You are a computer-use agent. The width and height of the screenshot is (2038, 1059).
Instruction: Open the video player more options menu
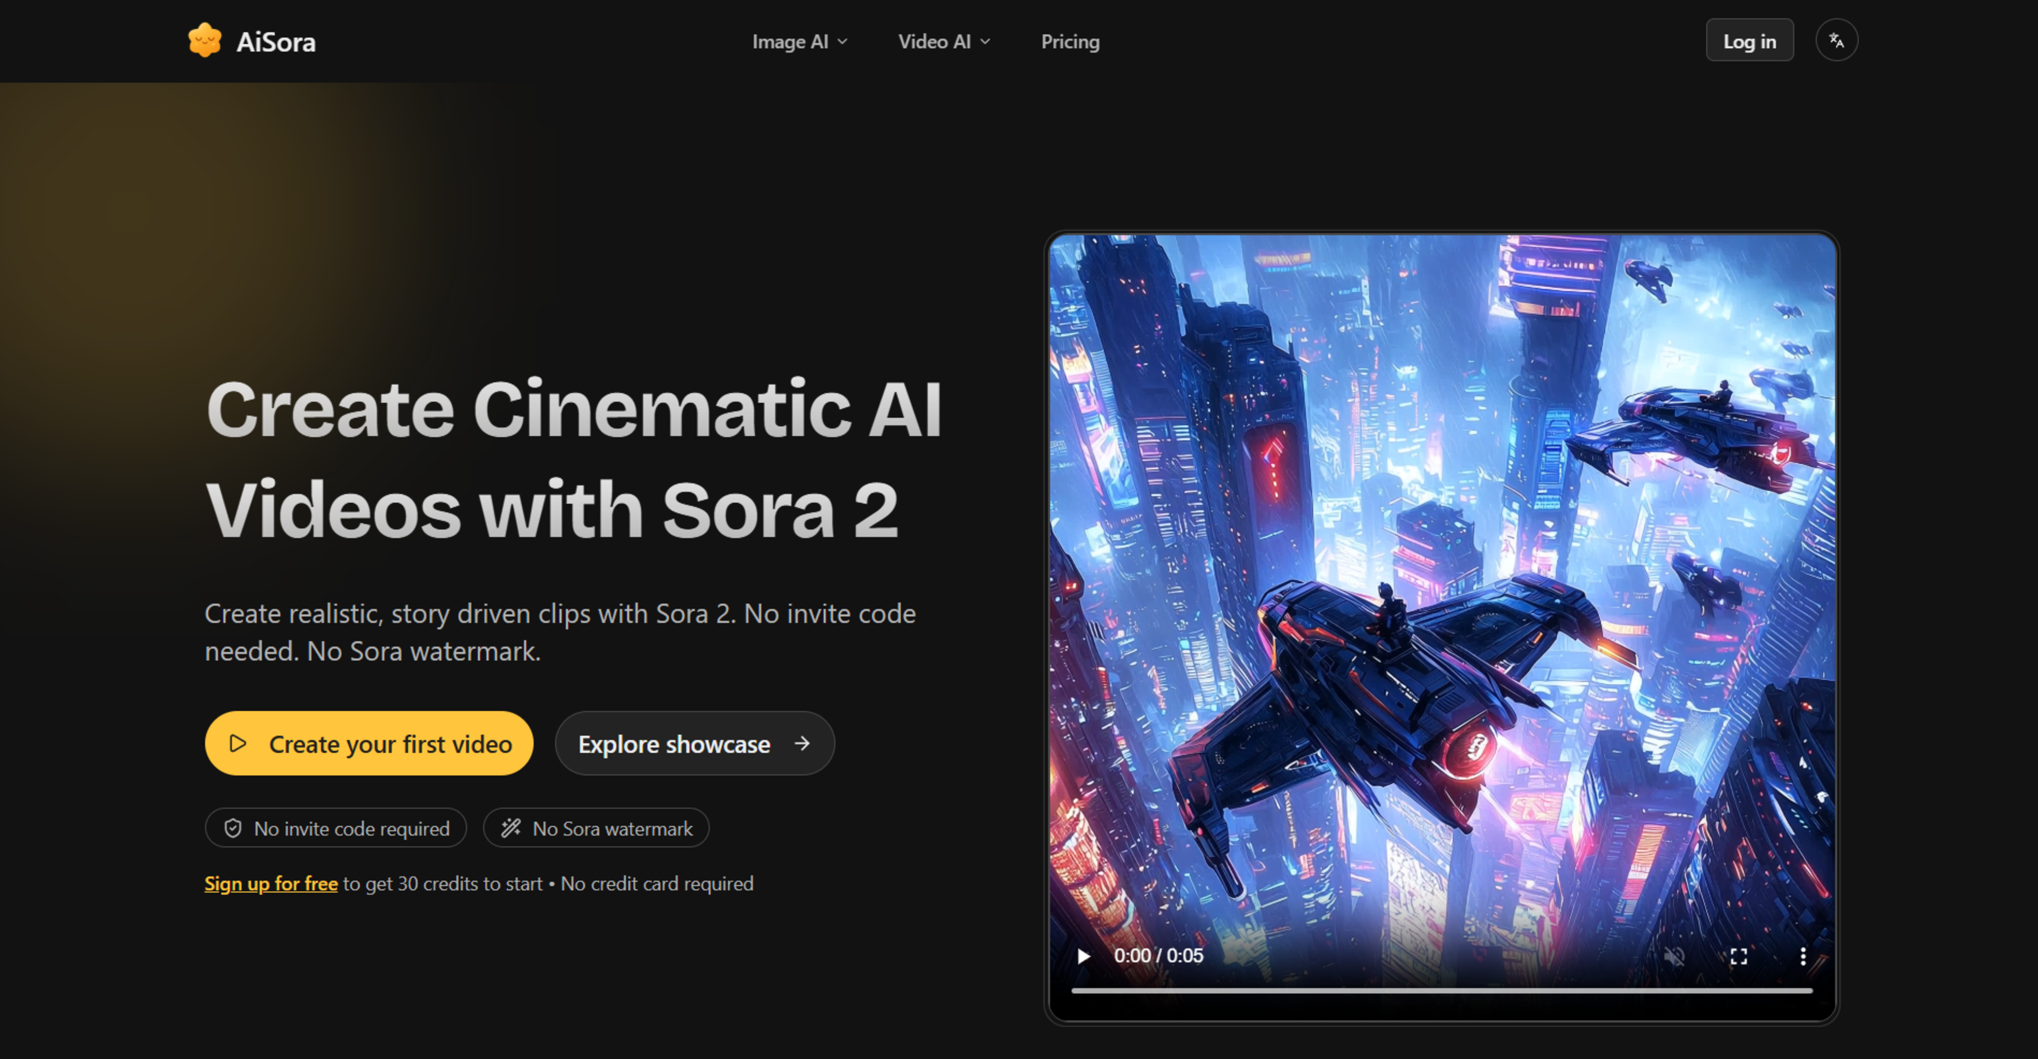coord(1802,956)
